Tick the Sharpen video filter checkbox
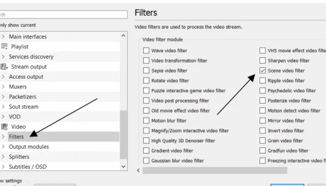Image resolution: width=326 pixels, height=186 pixels. click(263, 61)
